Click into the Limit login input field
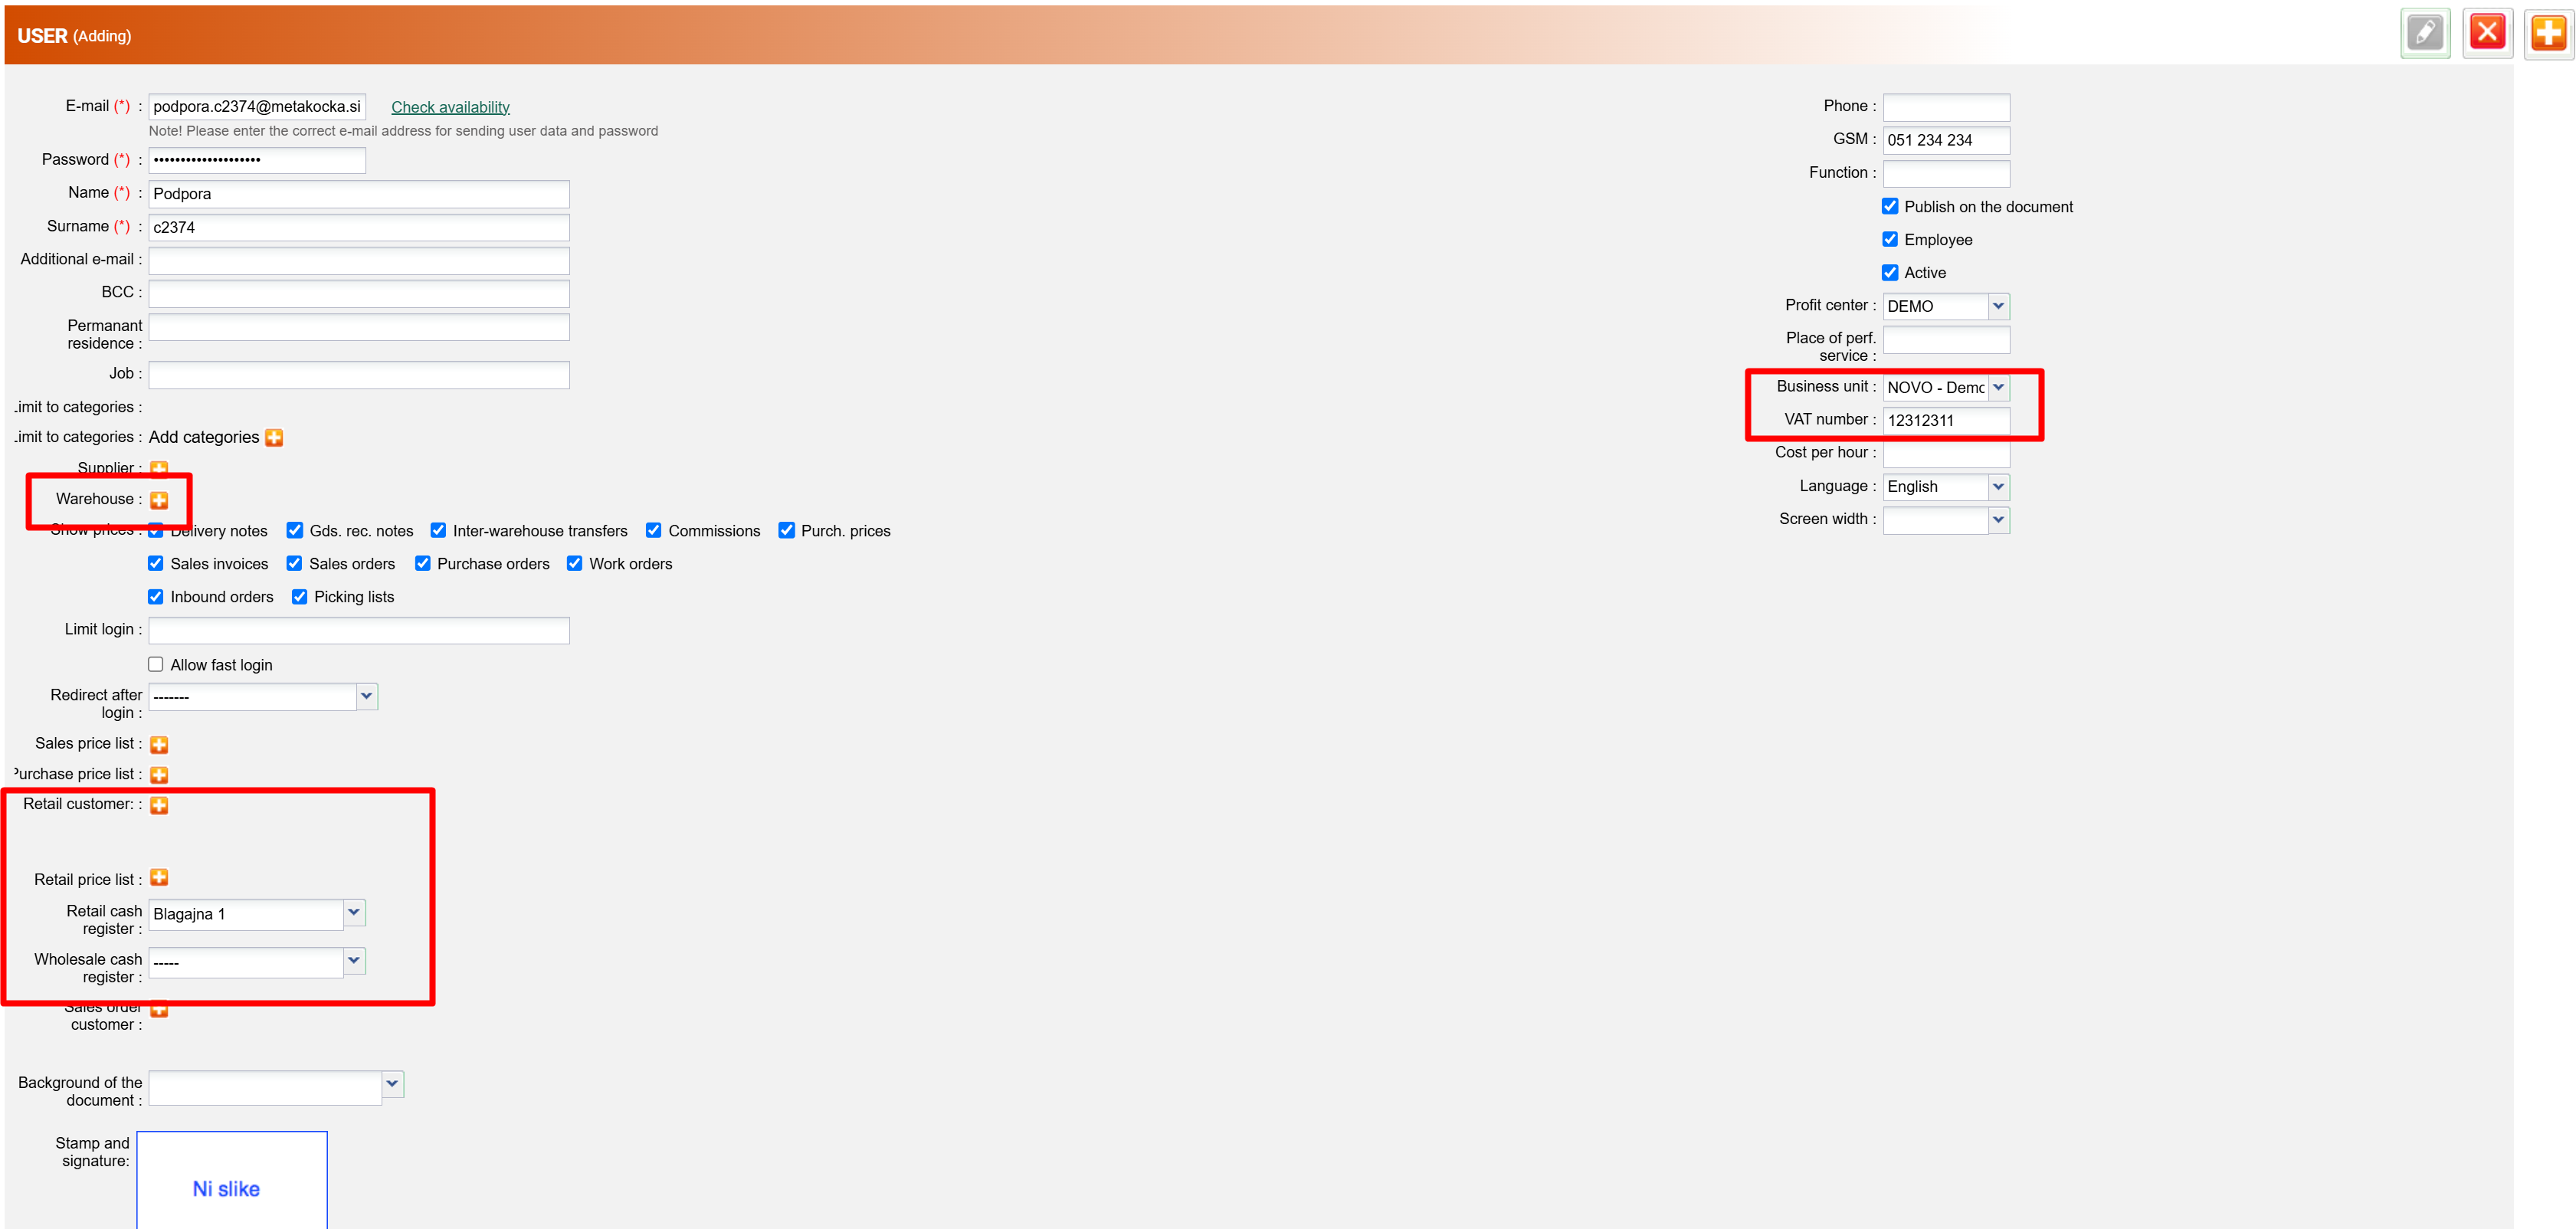This screenshot has height=1229, width=2576. [x=359, y=630]
